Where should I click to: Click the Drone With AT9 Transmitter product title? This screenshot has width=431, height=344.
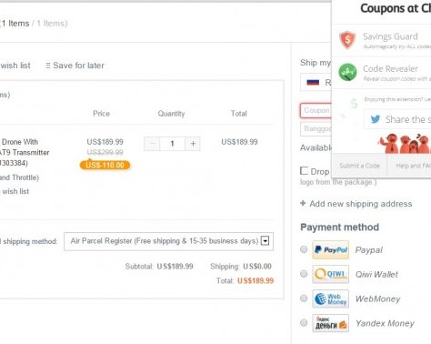click(x=25, y=152)
